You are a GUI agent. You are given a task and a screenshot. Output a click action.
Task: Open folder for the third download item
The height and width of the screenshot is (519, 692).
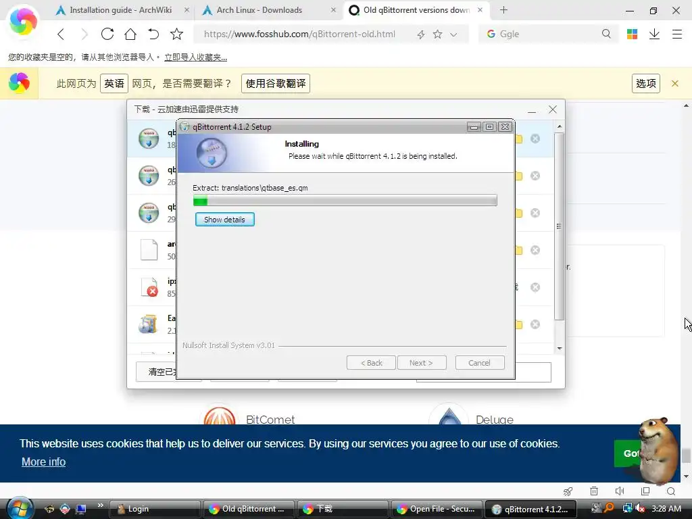(x=519, y=213)
